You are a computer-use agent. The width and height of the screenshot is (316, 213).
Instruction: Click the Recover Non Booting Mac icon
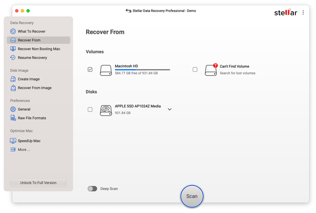pyautogui.click(x=13, y=49)
